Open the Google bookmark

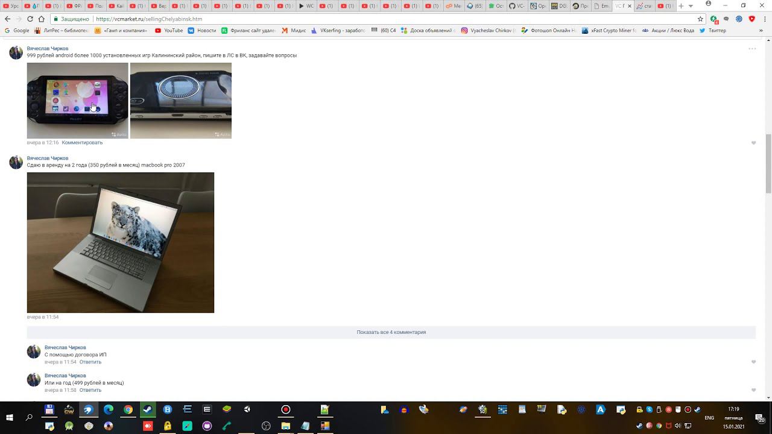click(x=17, y=30)
